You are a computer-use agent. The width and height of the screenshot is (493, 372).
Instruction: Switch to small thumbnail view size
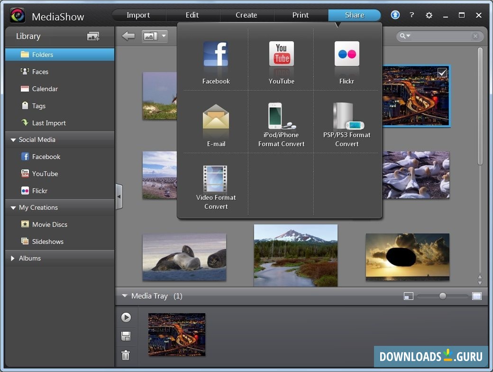[x=409, y=296]
